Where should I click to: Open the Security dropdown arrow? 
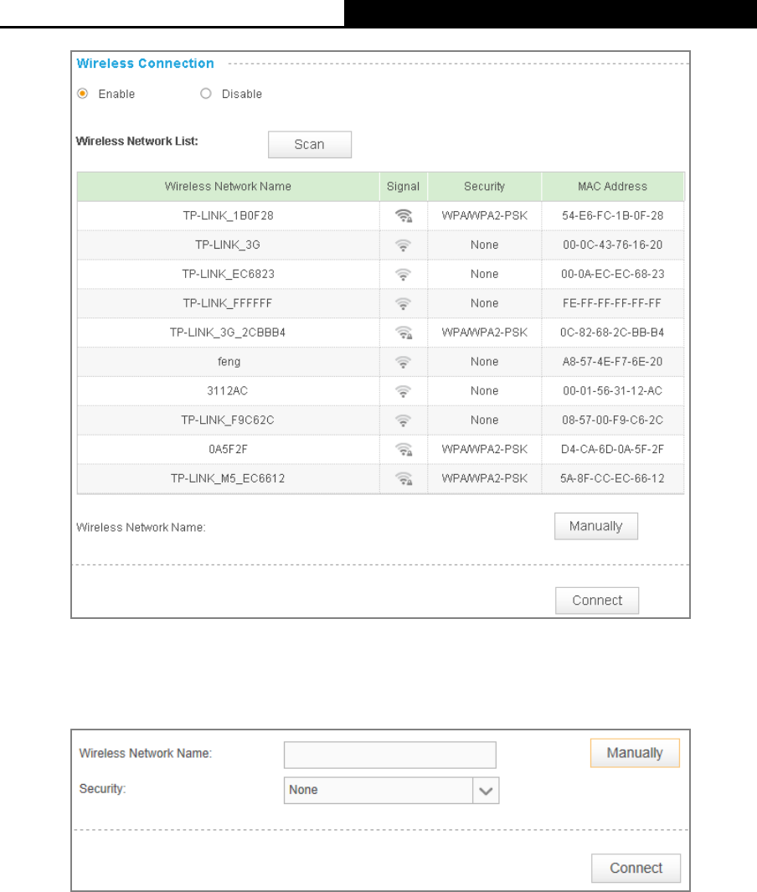coord(486,791)
